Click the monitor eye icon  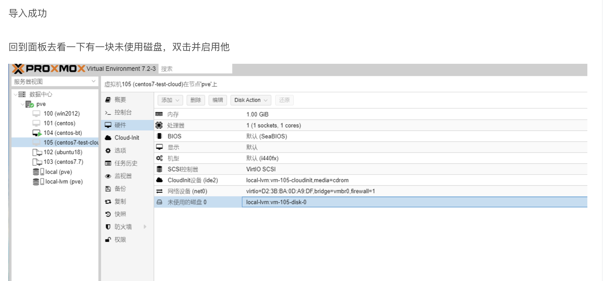pos(108,176)
